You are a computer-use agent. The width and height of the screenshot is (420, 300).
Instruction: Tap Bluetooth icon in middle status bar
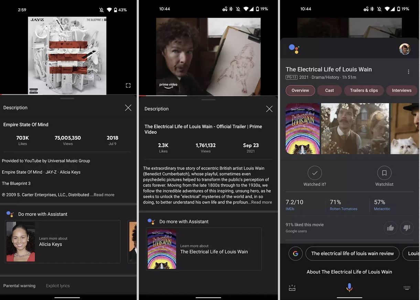pos(231,9)
